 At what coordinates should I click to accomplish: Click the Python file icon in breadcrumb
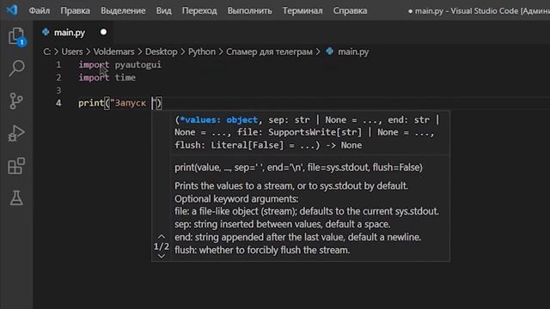[x=330, y=51]
